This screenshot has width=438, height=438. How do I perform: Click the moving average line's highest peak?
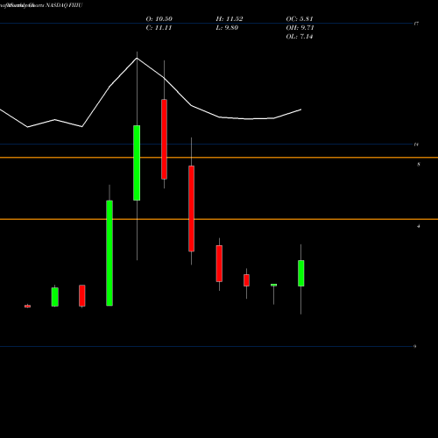[x=137, y=58]
